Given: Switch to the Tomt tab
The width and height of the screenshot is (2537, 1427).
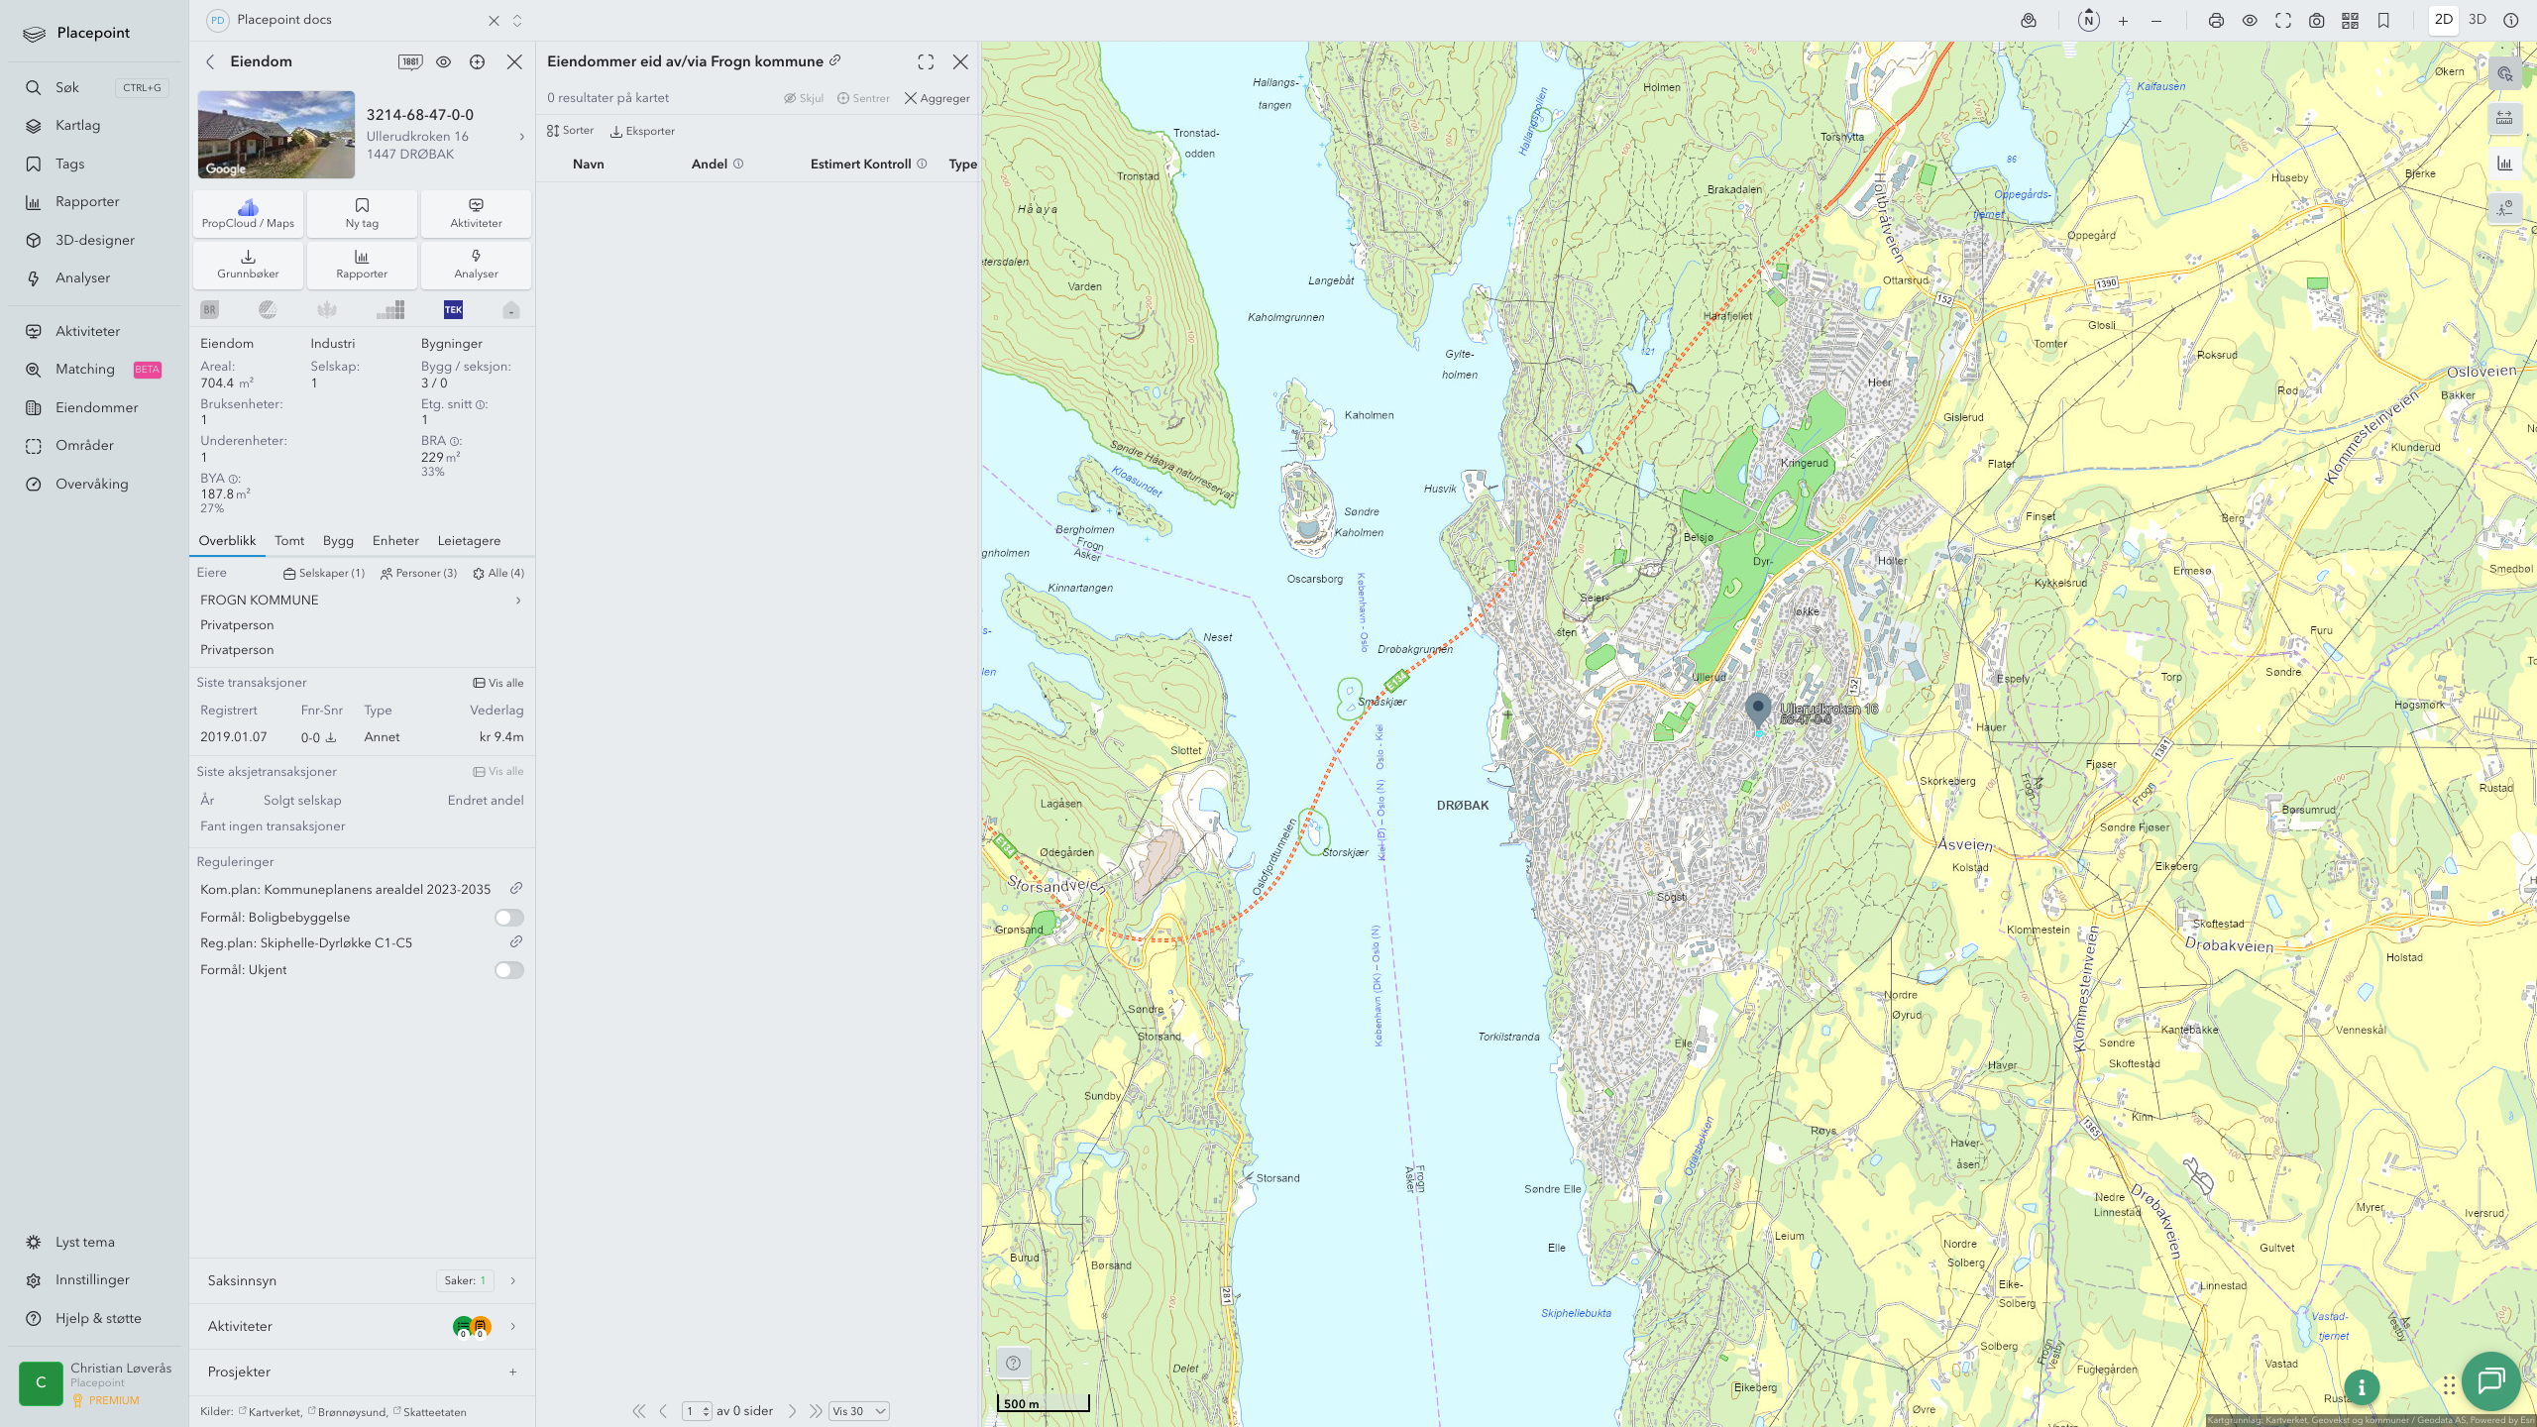Looking at the screenshot, I should click(289, 541).
